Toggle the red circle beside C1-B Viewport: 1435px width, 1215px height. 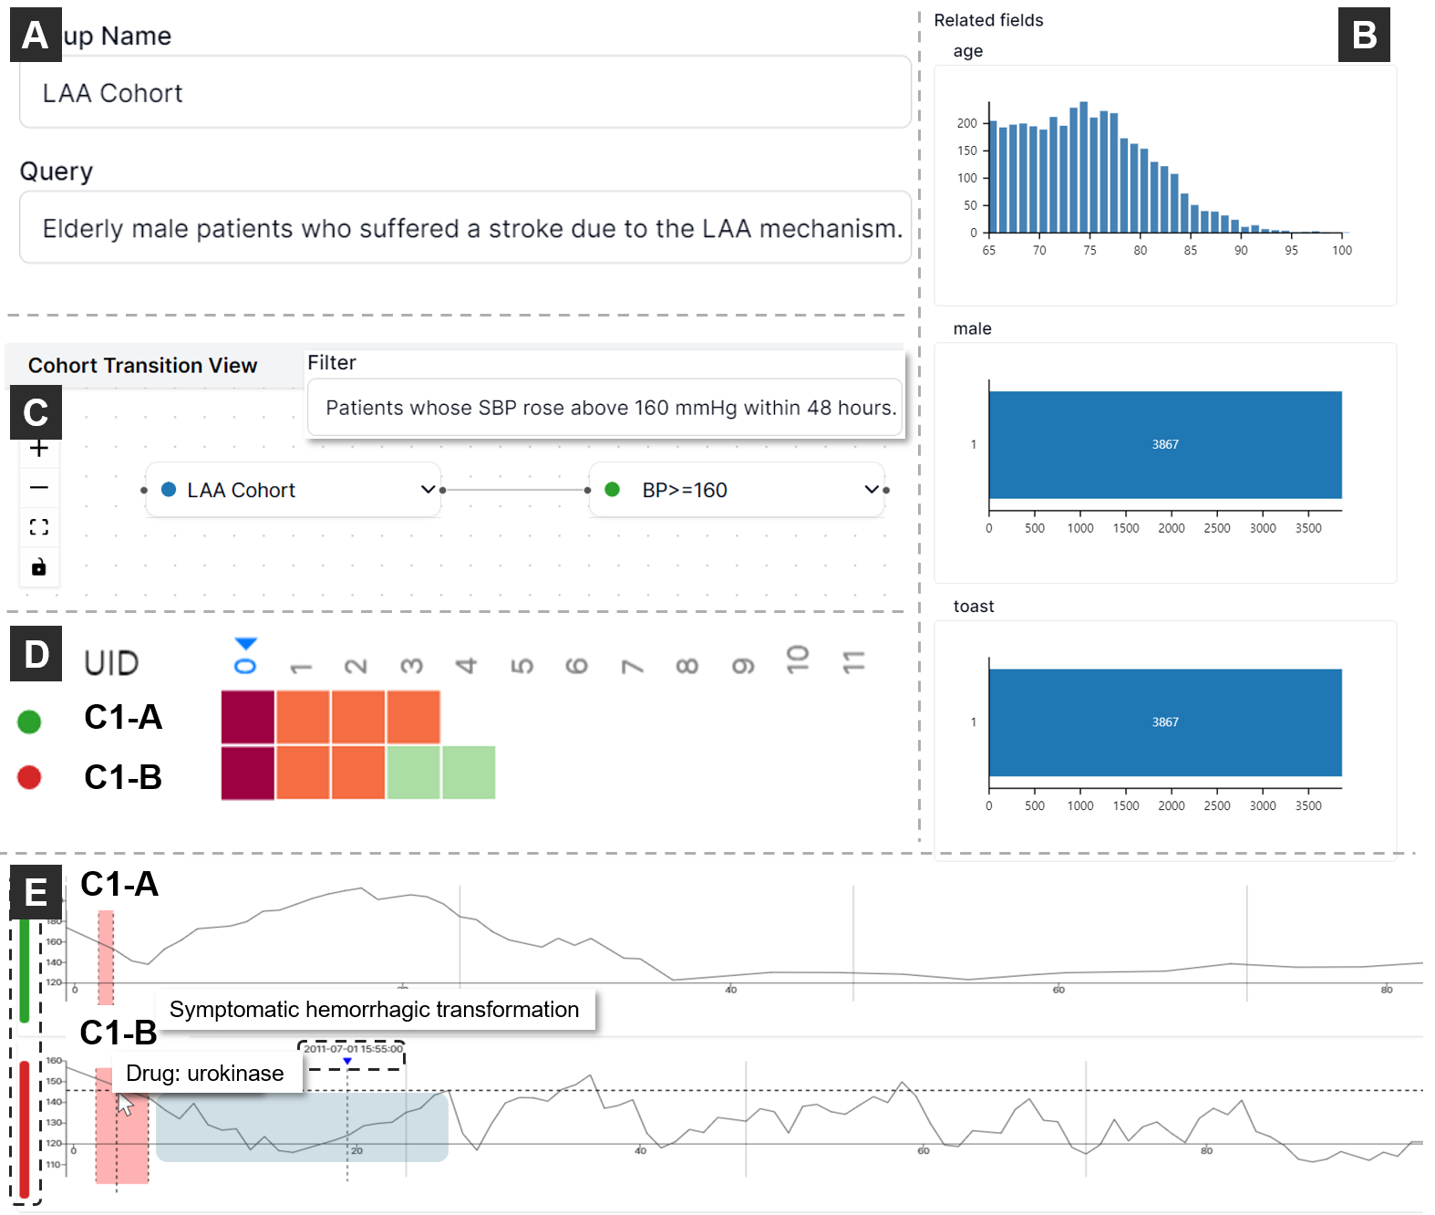[x=29, y=777]
